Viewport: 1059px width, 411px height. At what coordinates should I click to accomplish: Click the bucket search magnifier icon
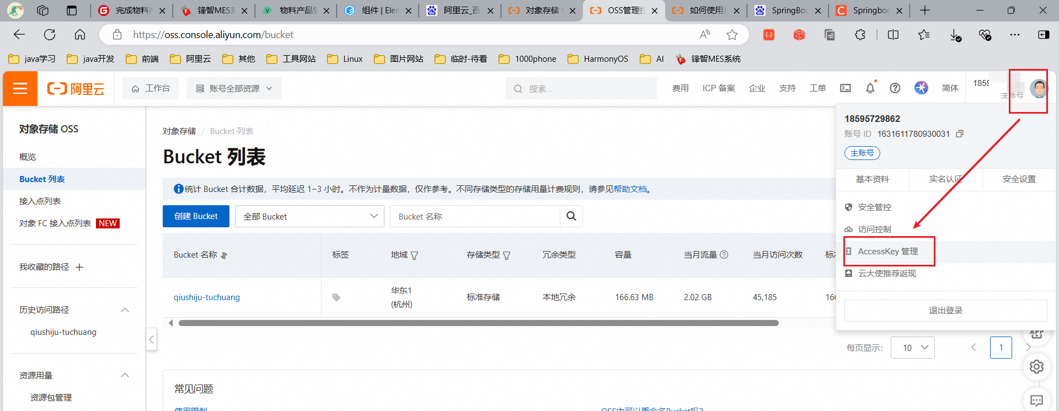(x=571, y=216)
